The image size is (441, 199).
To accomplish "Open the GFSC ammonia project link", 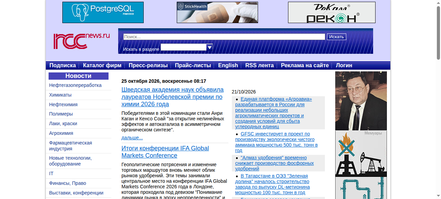I will pyautogui.click(x=276, y=142).
